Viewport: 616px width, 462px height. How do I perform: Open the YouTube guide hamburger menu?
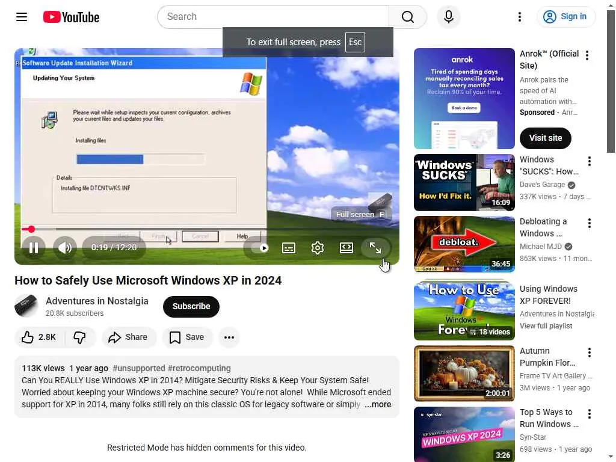(22, 17)
